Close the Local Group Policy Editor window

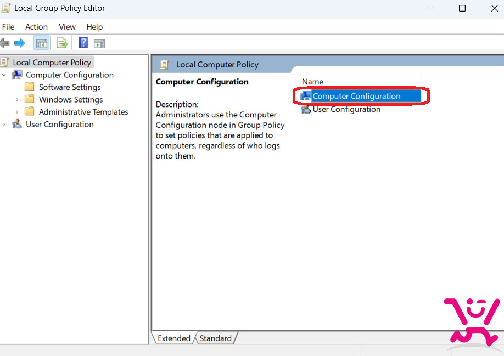point(495,8)
